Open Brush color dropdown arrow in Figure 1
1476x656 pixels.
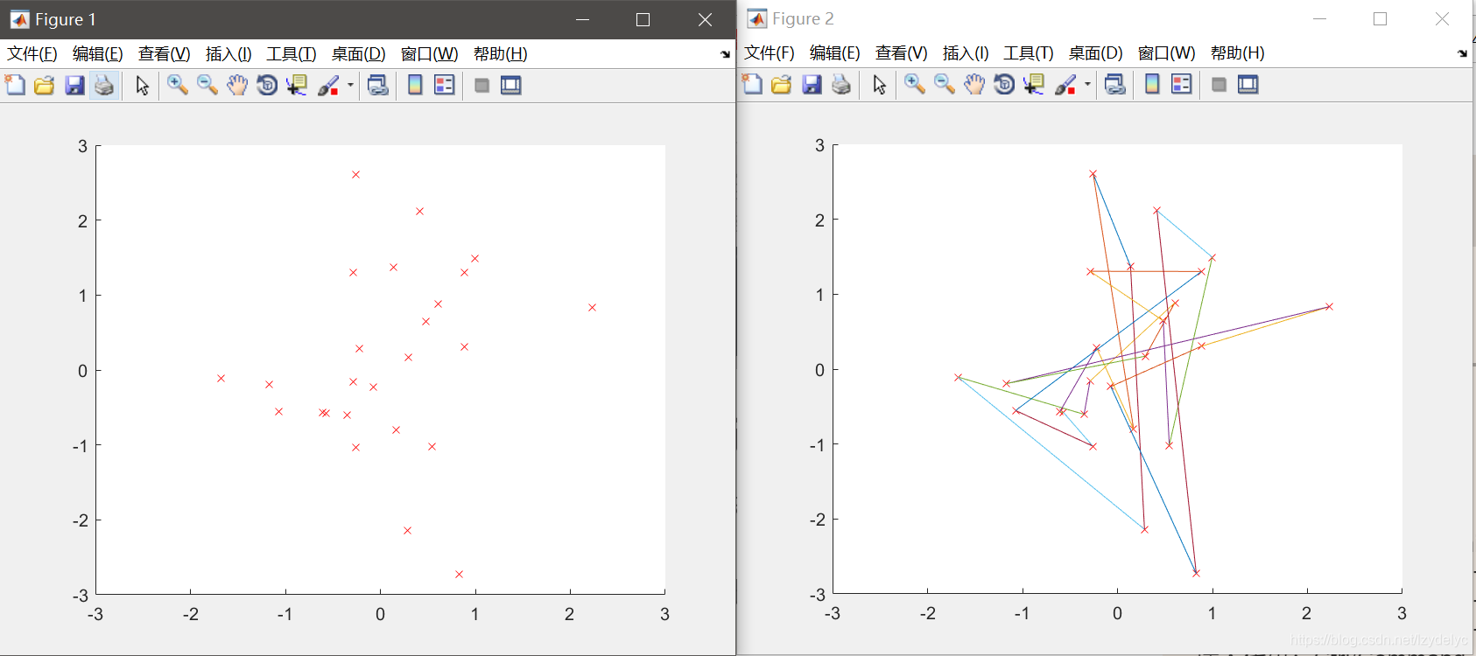coord(350,85)
